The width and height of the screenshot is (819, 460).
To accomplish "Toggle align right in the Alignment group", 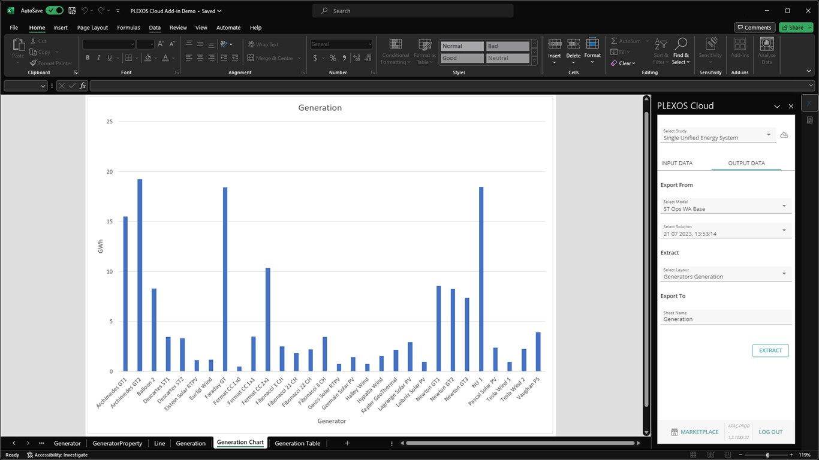I will (212, 58).
